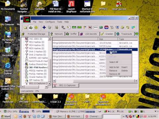
Task: Select SIP Hashes (0) in the tree
Action: point(36,80)
